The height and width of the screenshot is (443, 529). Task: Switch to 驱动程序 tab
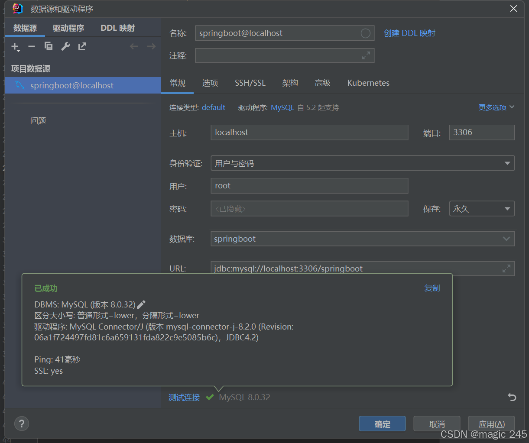(x=68, y=28)
